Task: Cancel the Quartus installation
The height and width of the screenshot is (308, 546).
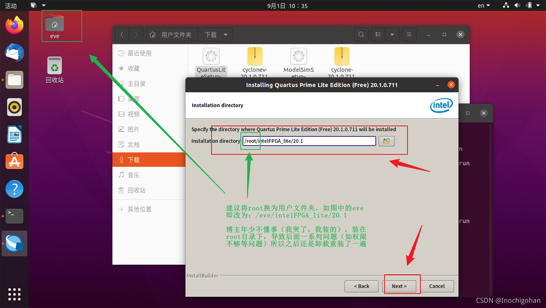Action: pos(437,286)
